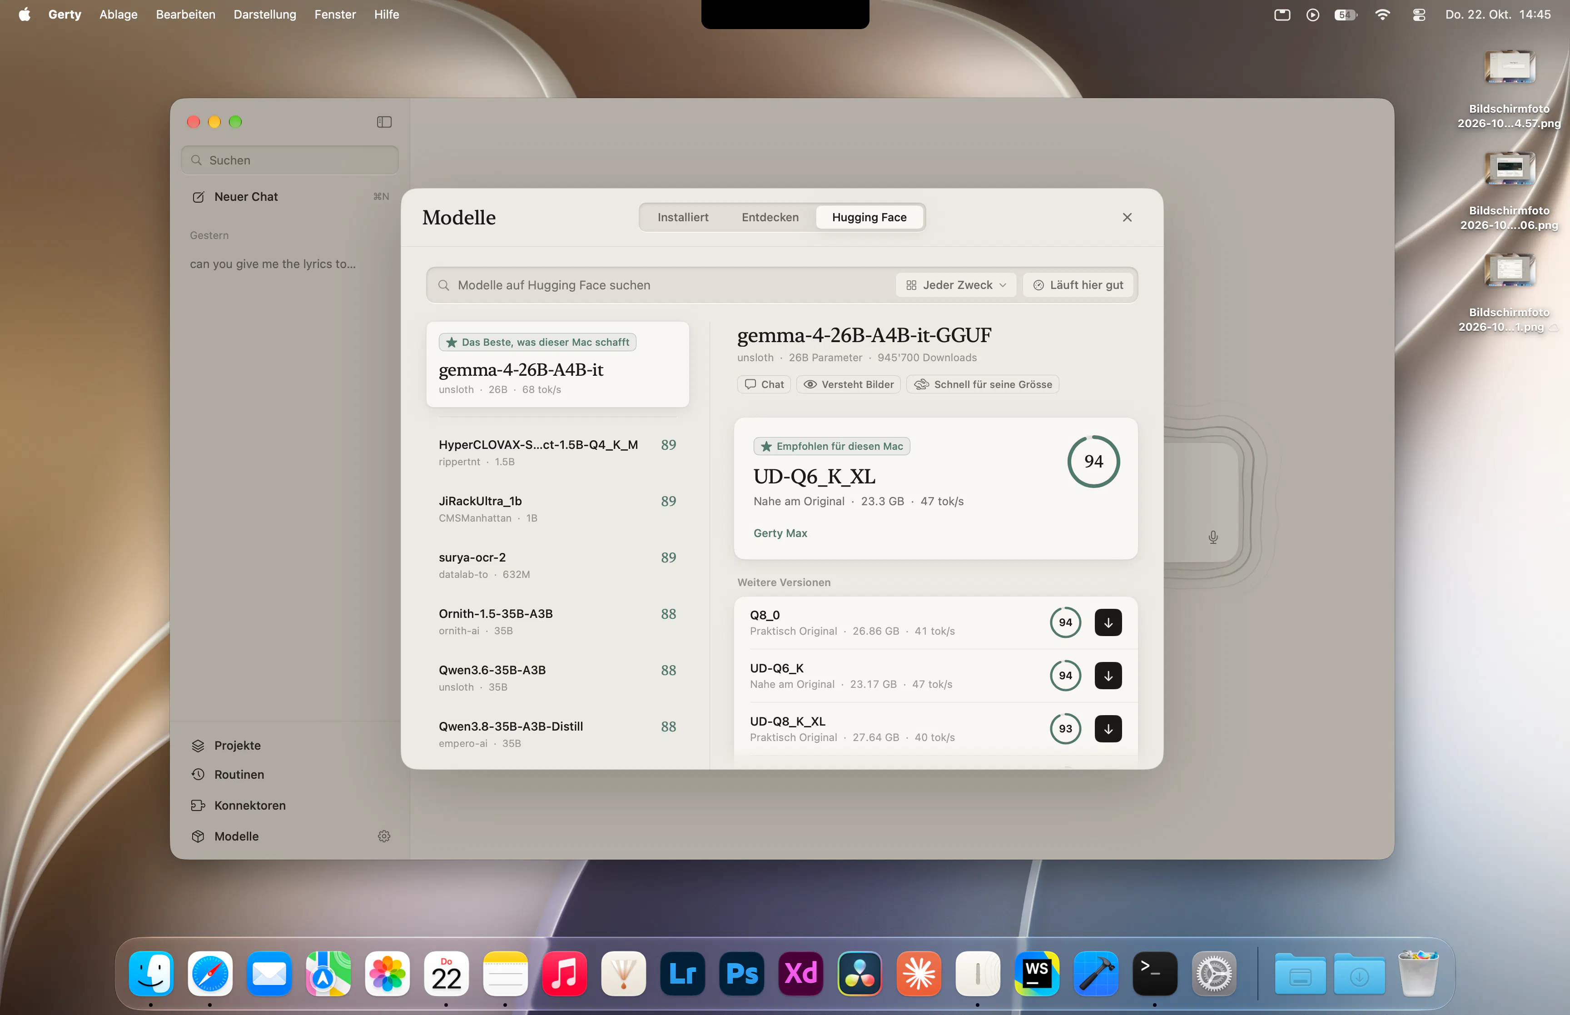Click the Versteht Bilder tag
Screen dimensions: 1570x1015
click(x=849, y=384)
